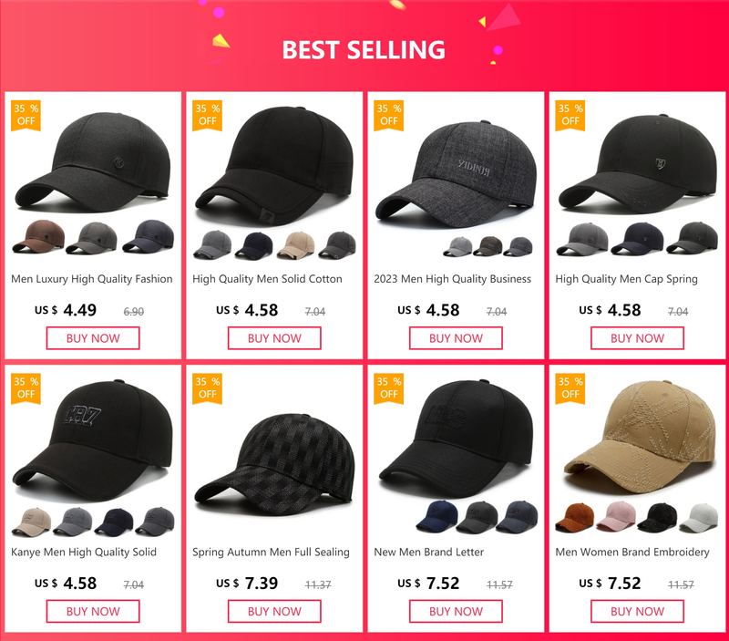Click the khaki embroidered cap main image
Viewport: 729px width, 641px height.
pyautogui.click(x=641, y=438)
